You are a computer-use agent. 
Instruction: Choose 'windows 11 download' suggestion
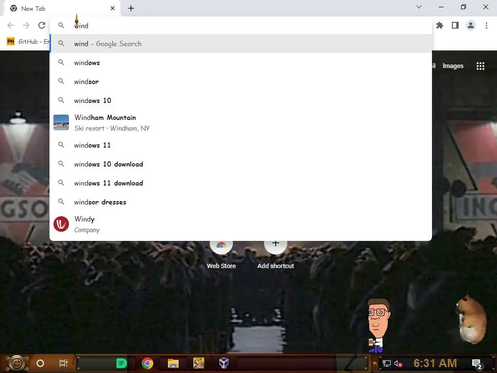coord(241,183)
